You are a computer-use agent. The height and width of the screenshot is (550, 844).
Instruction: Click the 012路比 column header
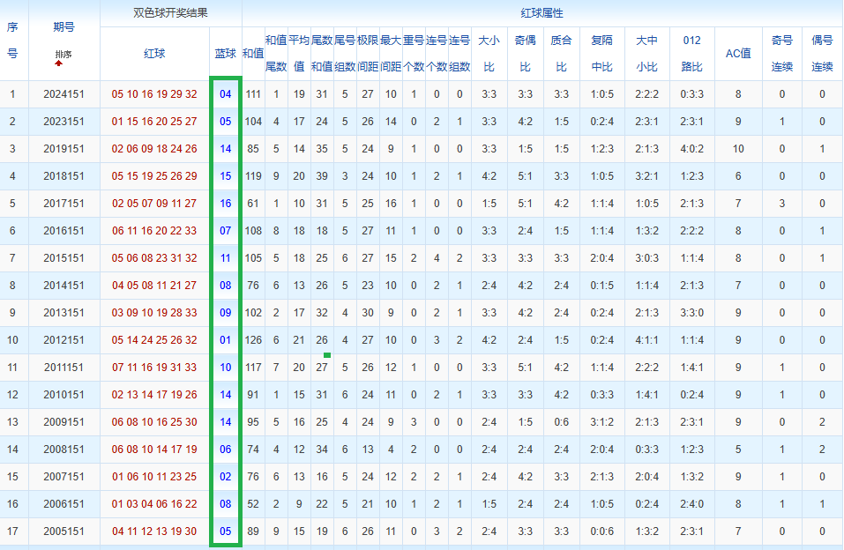691,53
